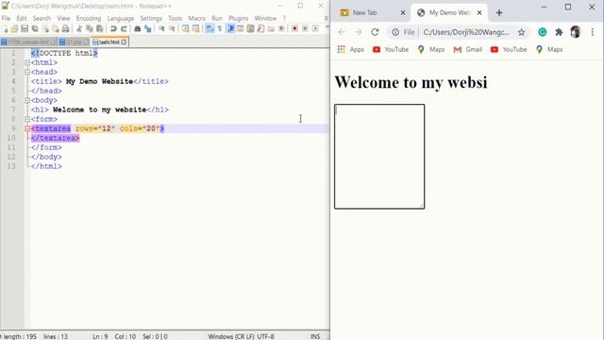
Task: Click the Grammarly extension icon
Action: pos(543,32)
